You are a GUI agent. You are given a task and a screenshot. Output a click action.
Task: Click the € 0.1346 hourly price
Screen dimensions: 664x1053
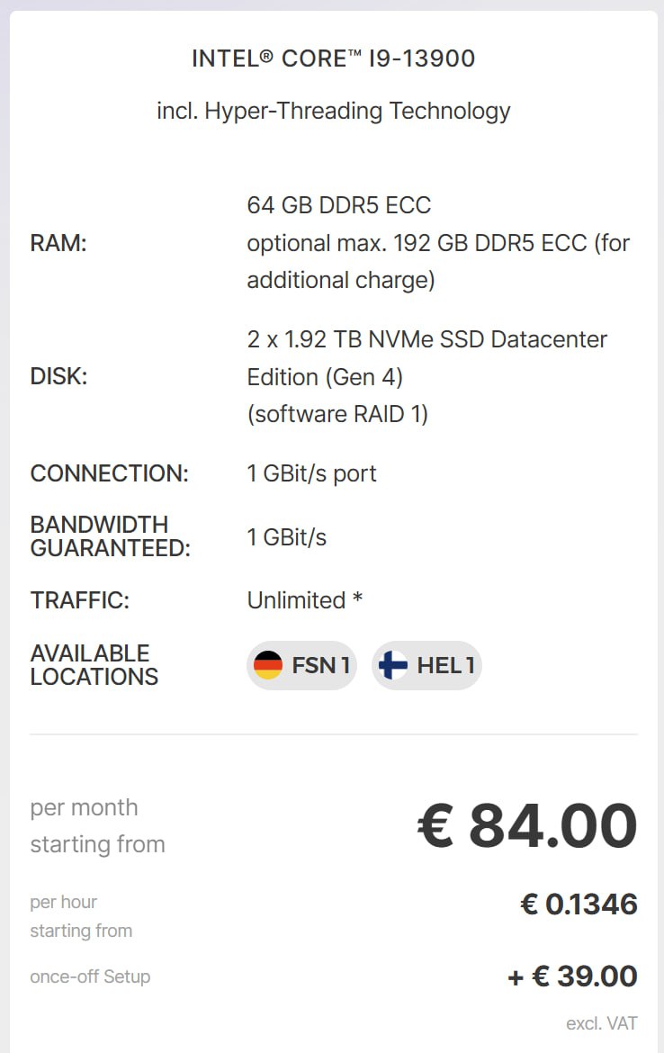tap(579, 904)
